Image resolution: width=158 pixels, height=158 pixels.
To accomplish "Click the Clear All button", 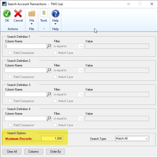I will tap(12, 152).
